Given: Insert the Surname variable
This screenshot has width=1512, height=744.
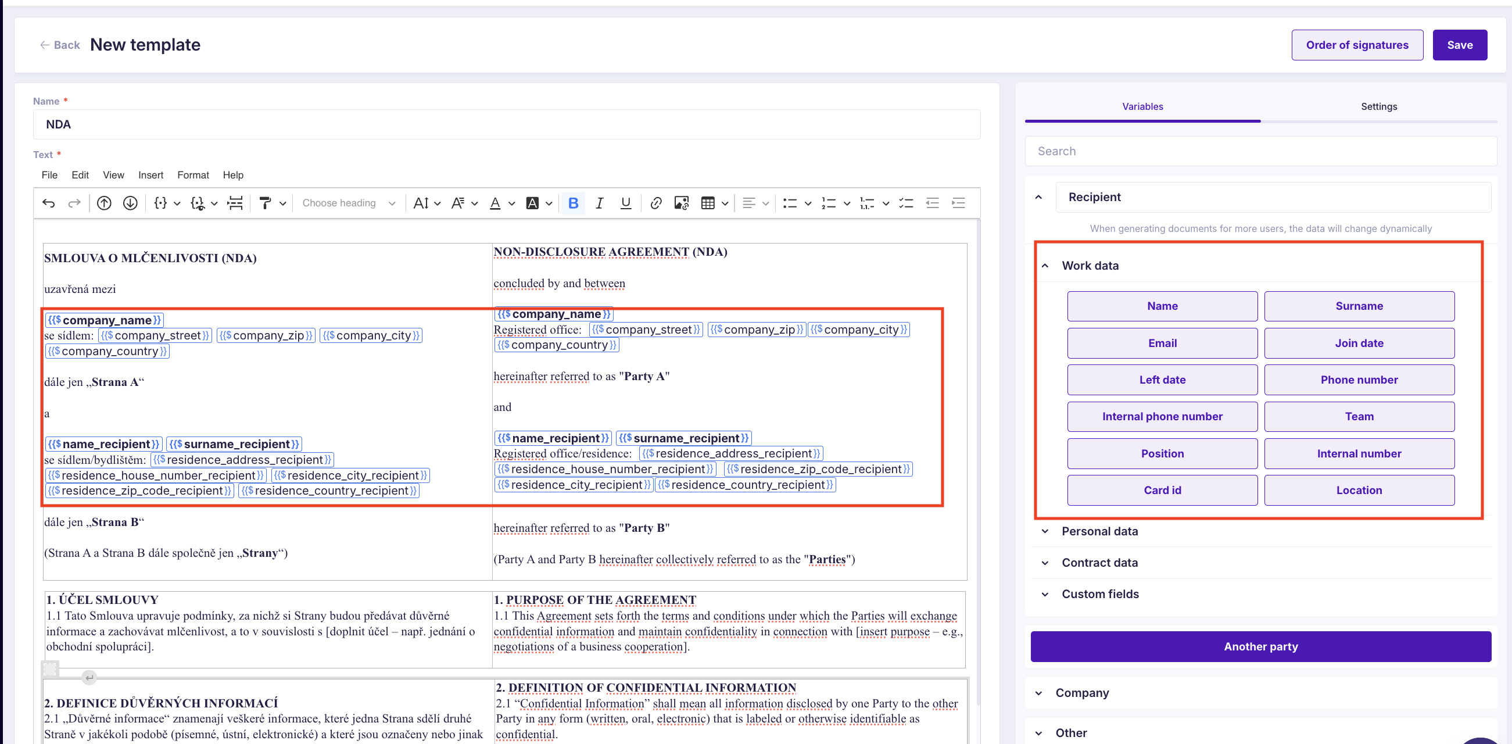Looking at the screenshot, I should coord(1359,306).
